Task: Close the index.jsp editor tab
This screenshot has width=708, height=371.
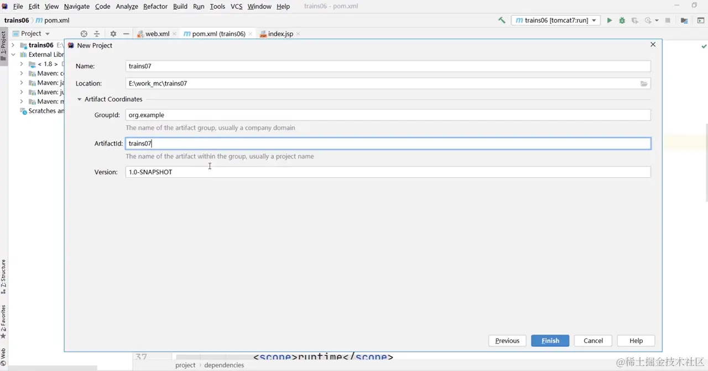Action: (298, 34)
